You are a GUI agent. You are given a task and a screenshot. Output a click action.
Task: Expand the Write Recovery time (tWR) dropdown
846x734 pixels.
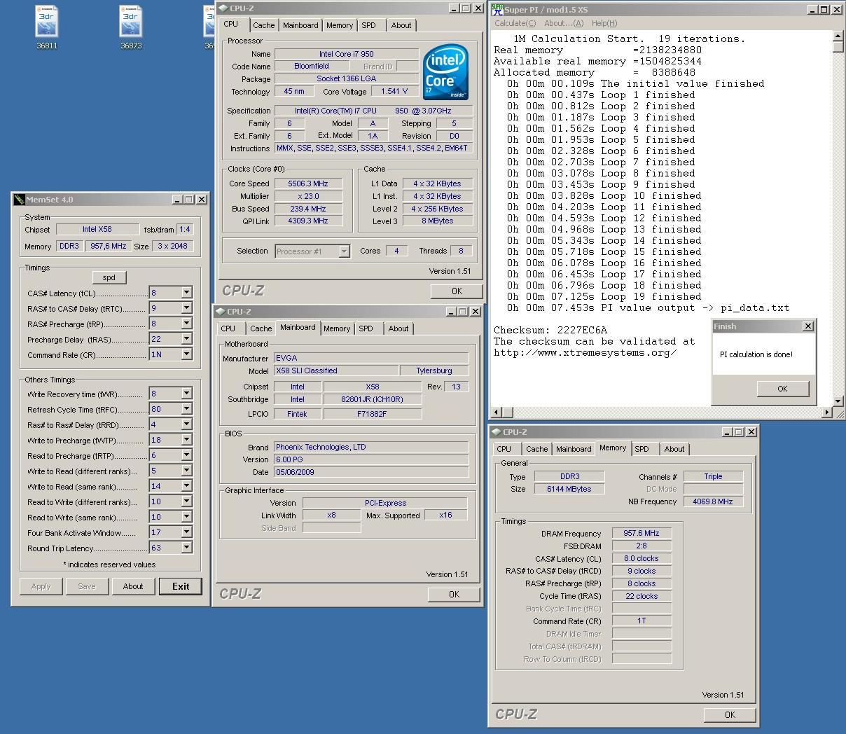point(187,394)
